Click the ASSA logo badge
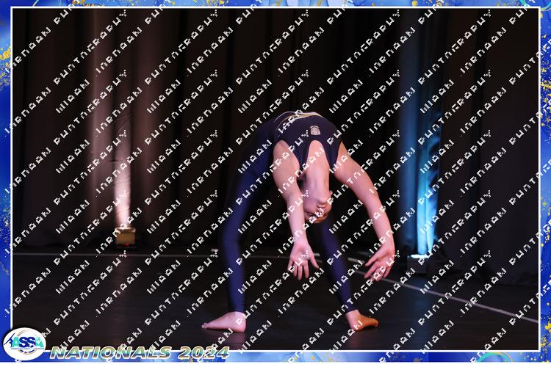The image size is (551, 367). [x=24, y=344]
